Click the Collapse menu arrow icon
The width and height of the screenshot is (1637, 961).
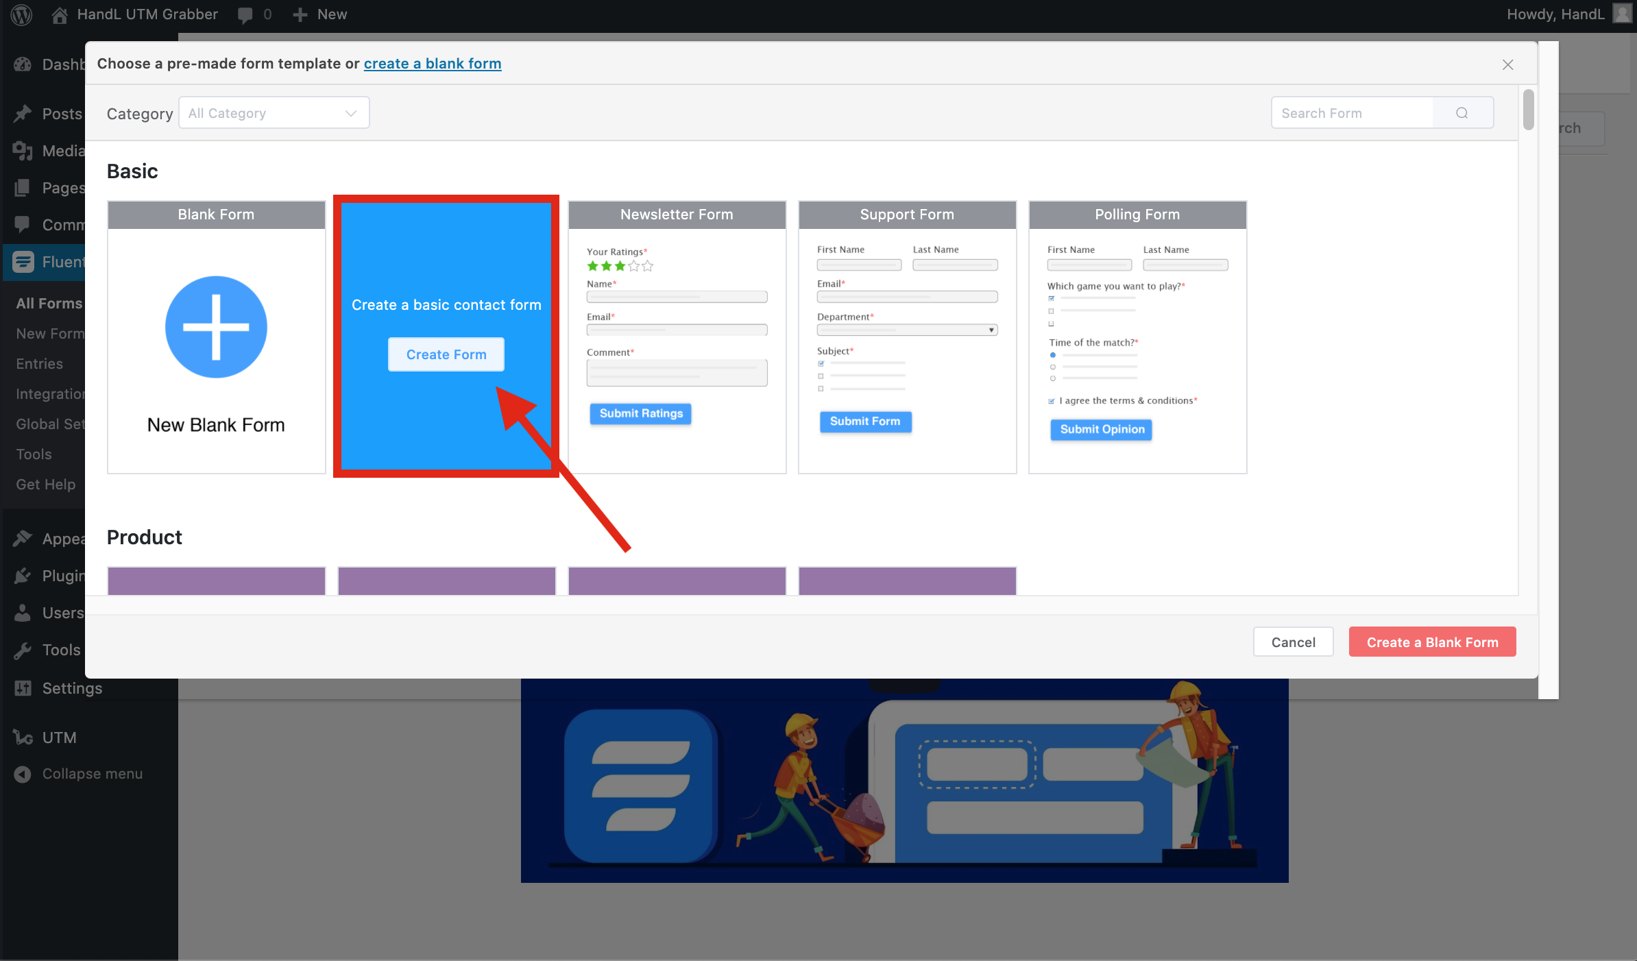tap(23, 774)
